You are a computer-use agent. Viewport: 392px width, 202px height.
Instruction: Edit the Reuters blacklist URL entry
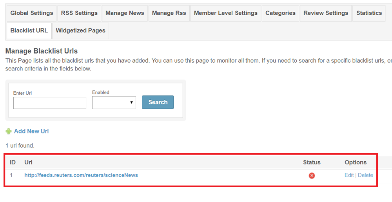click(x=349, y=175)
